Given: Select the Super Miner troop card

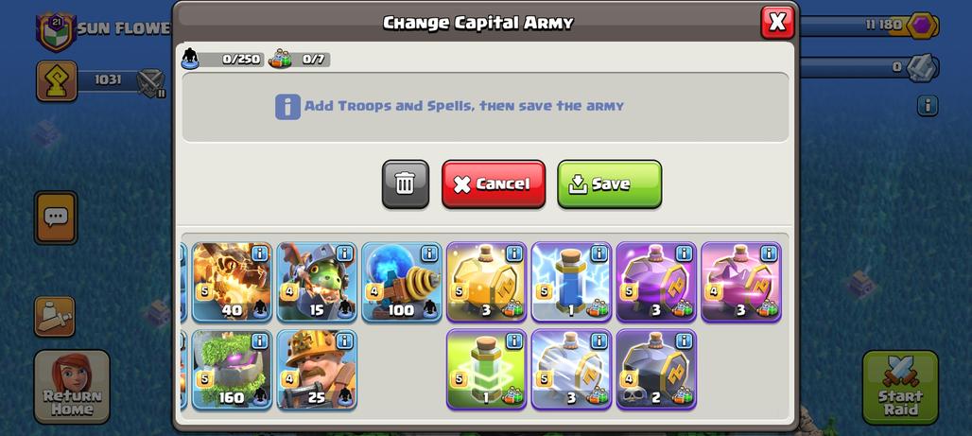Looking at the screenshot, I should point(317,370).
